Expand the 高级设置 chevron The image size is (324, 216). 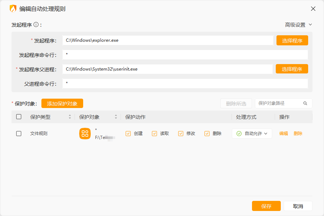point(310,24)
